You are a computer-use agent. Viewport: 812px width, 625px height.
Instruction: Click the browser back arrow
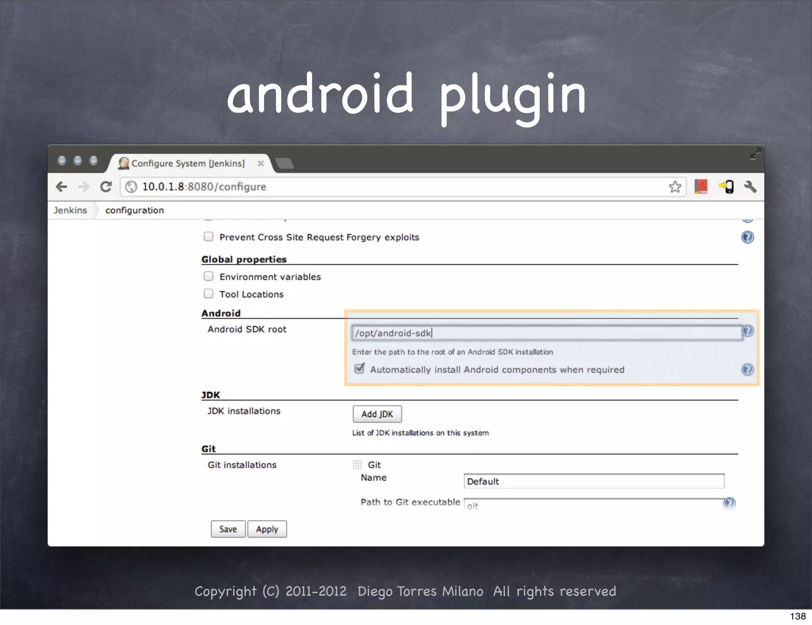[x=61, y=187]
